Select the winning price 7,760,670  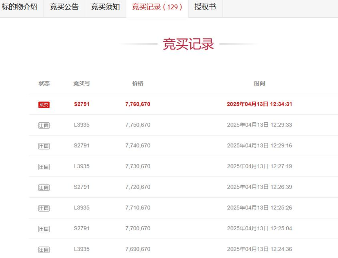tap(138, 104)
